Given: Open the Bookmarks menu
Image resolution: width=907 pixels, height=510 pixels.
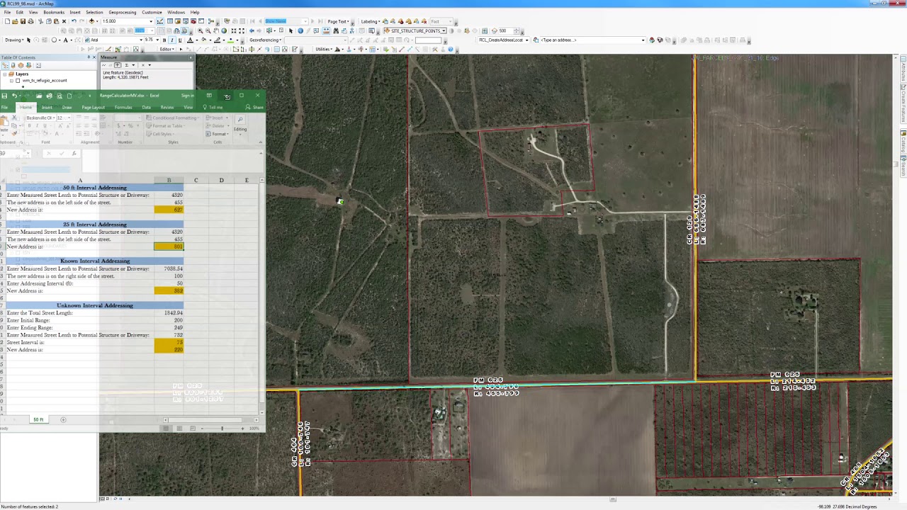Looking at the screenshot, I should tap(54, 12).
